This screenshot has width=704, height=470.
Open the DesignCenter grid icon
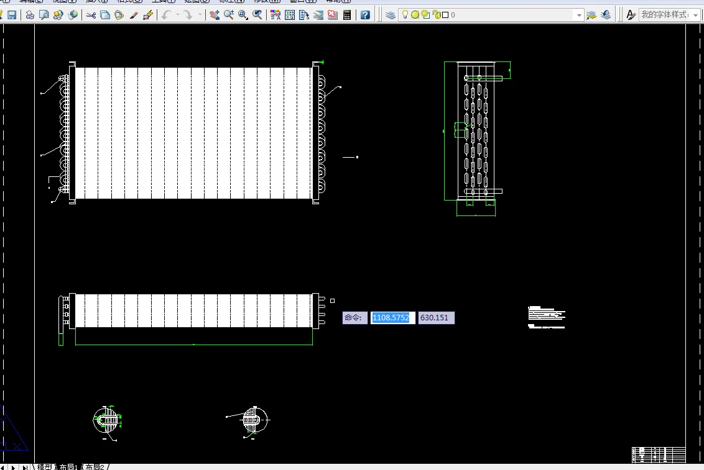290,15
